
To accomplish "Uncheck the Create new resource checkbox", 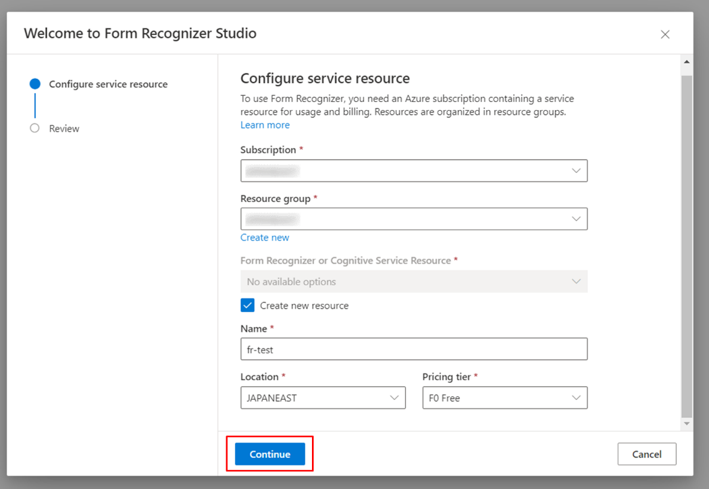I will [x=247, y=305].
